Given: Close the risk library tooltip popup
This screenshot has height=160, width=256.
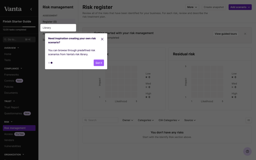Looking at the screenshot, I should click(102, 39).
